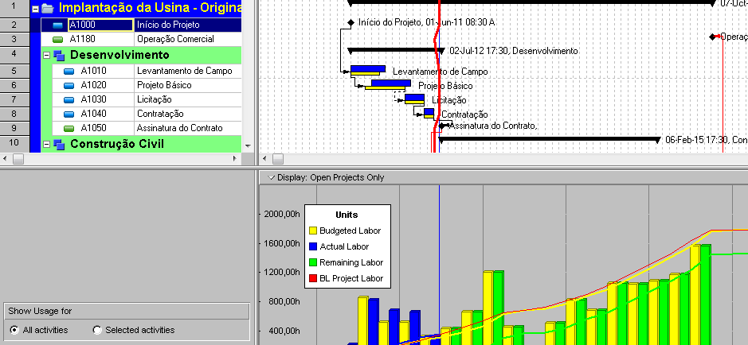Select the Assinatura do Contrato activity name
Screen dimensions: 748x345
(x=179, y=128)
